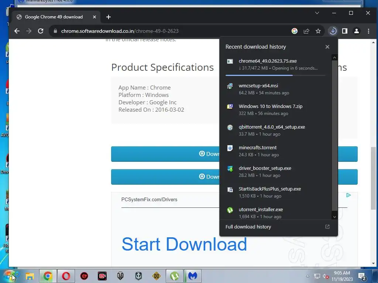Screen dimensions: 378x283
Task: Click the zip file icon for Windows 10 to Windows 7
Action: pyautogui.click(x=230, y=106)
